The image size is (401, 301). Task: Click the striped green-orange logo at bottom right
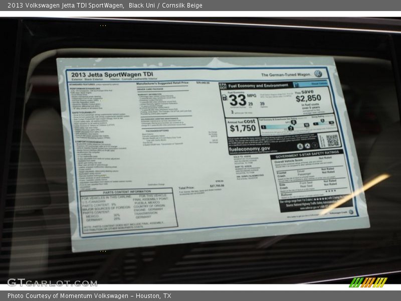368,282
